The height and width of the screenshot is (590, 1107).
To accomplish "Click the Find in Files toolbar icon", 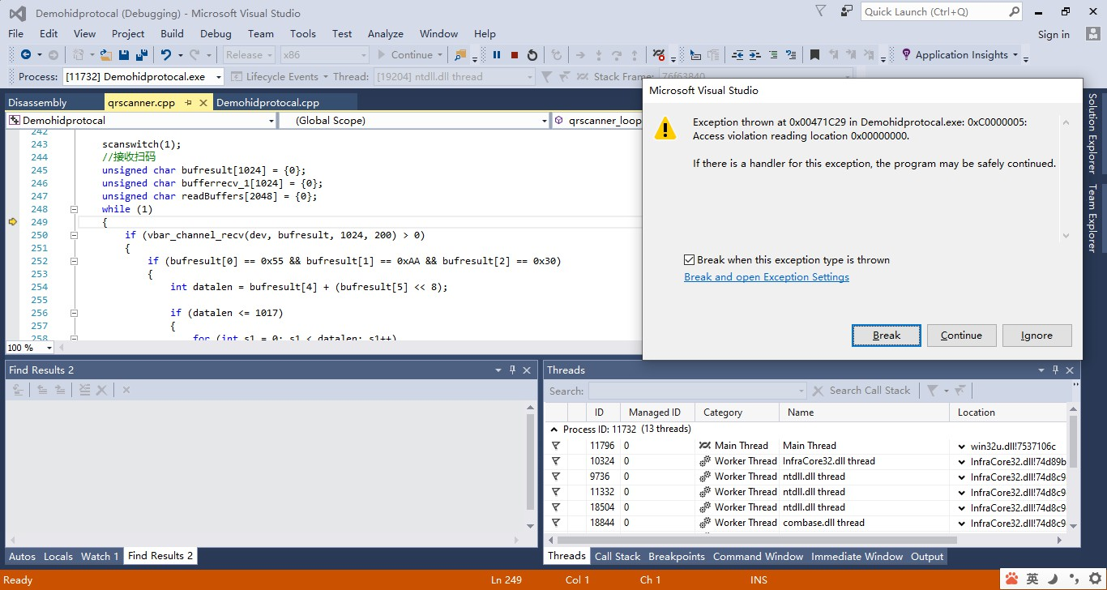I will pyautogui.click(x=460, y=55).
